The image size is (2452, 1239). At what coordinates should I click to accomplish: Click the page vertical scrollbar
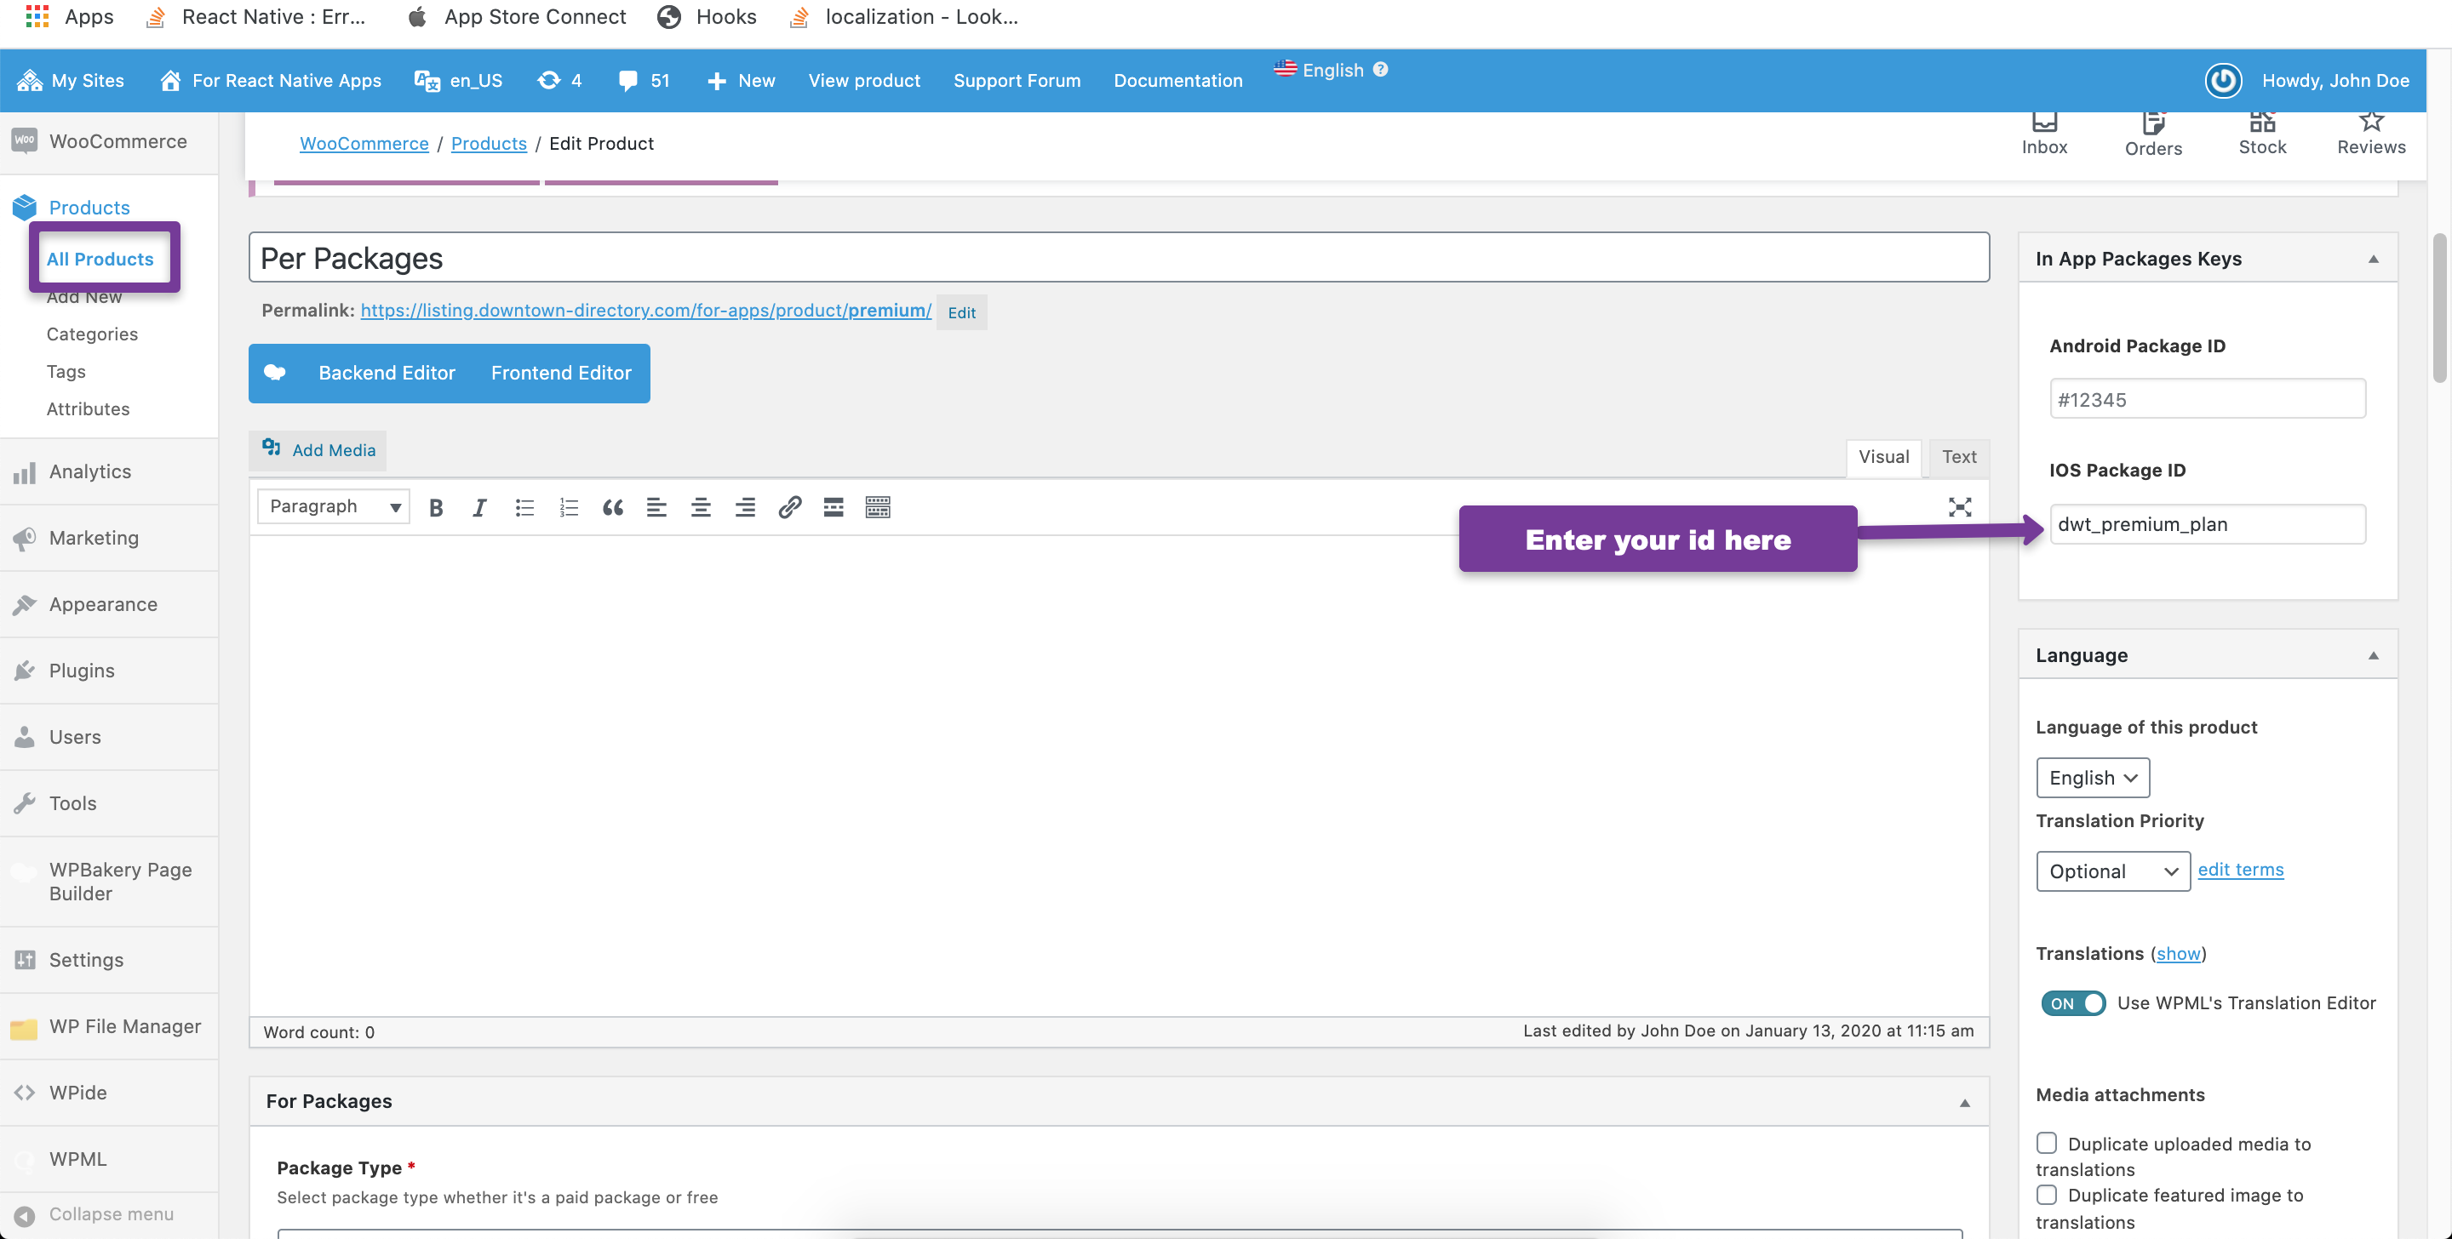2439,308
